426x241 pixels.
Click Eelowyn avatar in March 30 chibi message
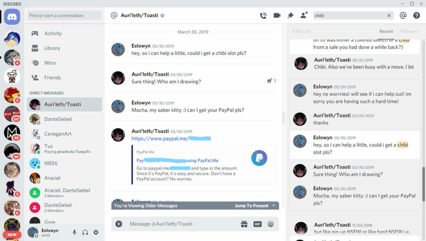118,49
